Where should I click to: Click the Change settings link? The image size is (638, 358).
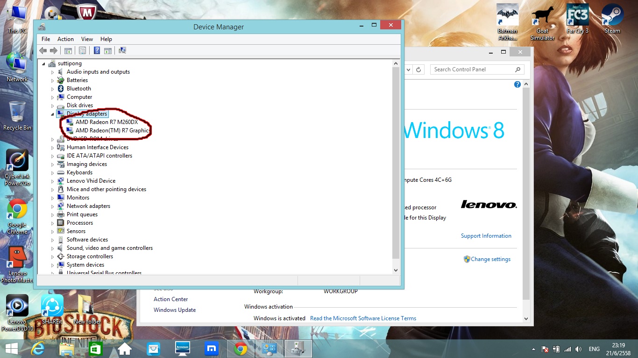[x=490, y=259]
